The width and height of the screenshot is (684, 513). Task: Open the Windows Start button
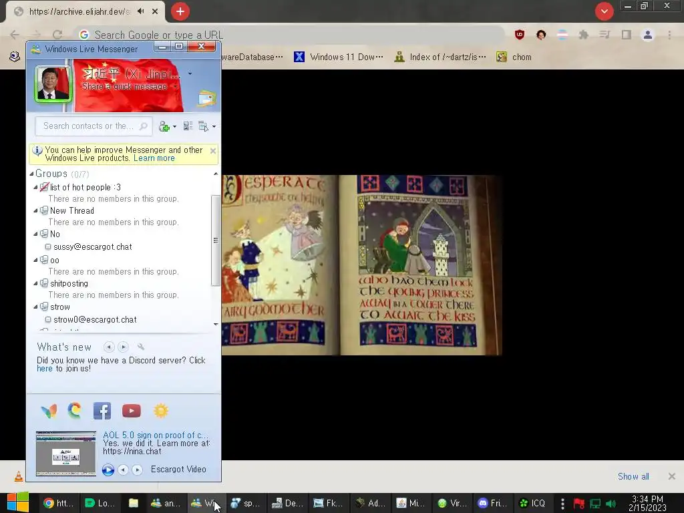[x=18, y=502]
